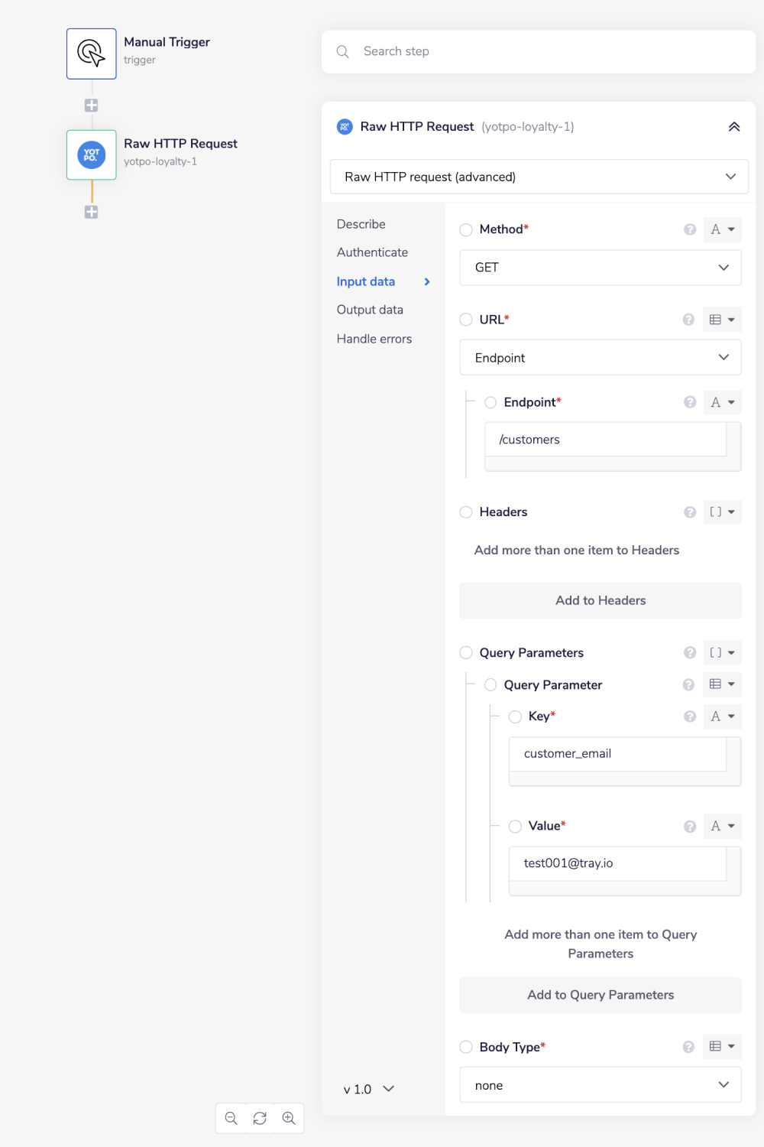Click the zoom out magnifier icon

click(231, 1118)
